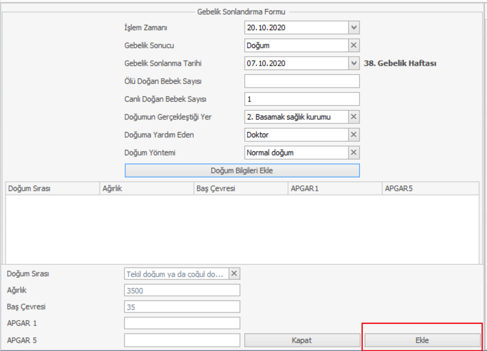Open the Gebelik Sonlanma Tarihi date picker
The image size is (487, 351).
(354, 63)
